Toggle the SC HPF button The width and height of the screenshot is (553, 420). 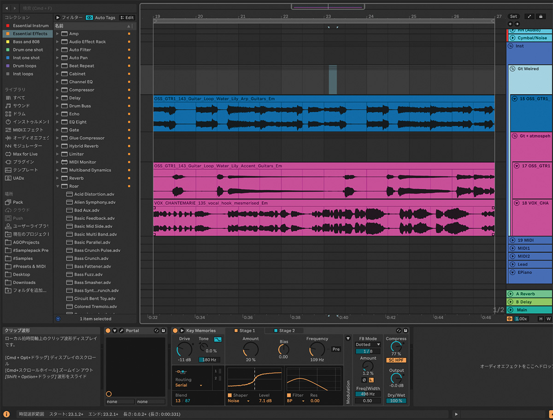[x=396, y=360]
